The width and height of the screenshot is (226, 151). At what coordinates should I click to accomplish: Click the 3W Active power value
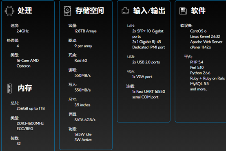83,140
